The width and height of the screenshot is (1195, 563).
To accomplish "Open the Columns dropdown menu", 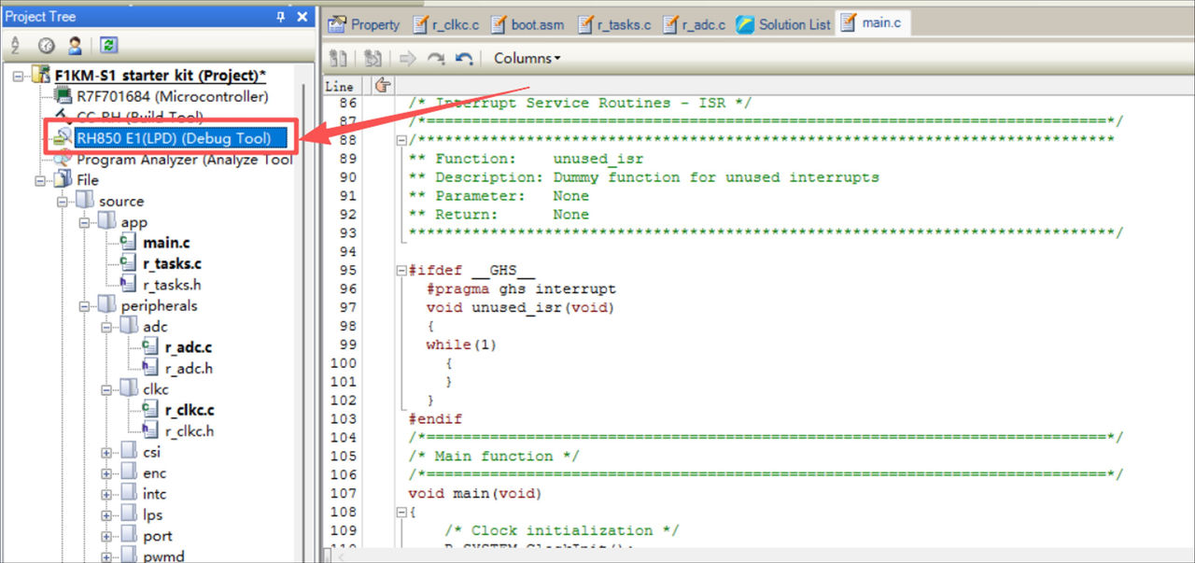I will point(527,58).
